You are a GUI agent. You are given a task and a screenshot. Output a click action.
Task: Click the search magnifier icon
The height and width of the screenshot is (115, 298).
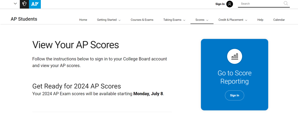coord(286,3)
